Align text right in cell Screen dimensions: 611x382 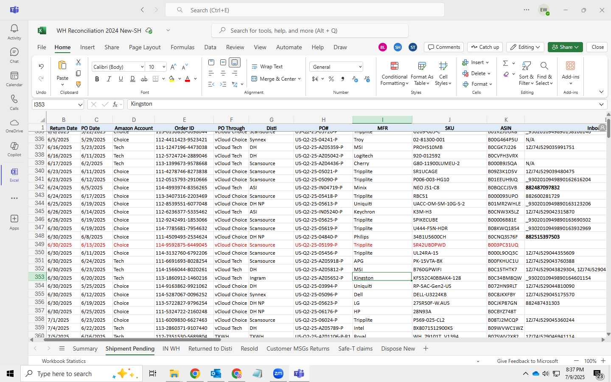coord(235,73)
